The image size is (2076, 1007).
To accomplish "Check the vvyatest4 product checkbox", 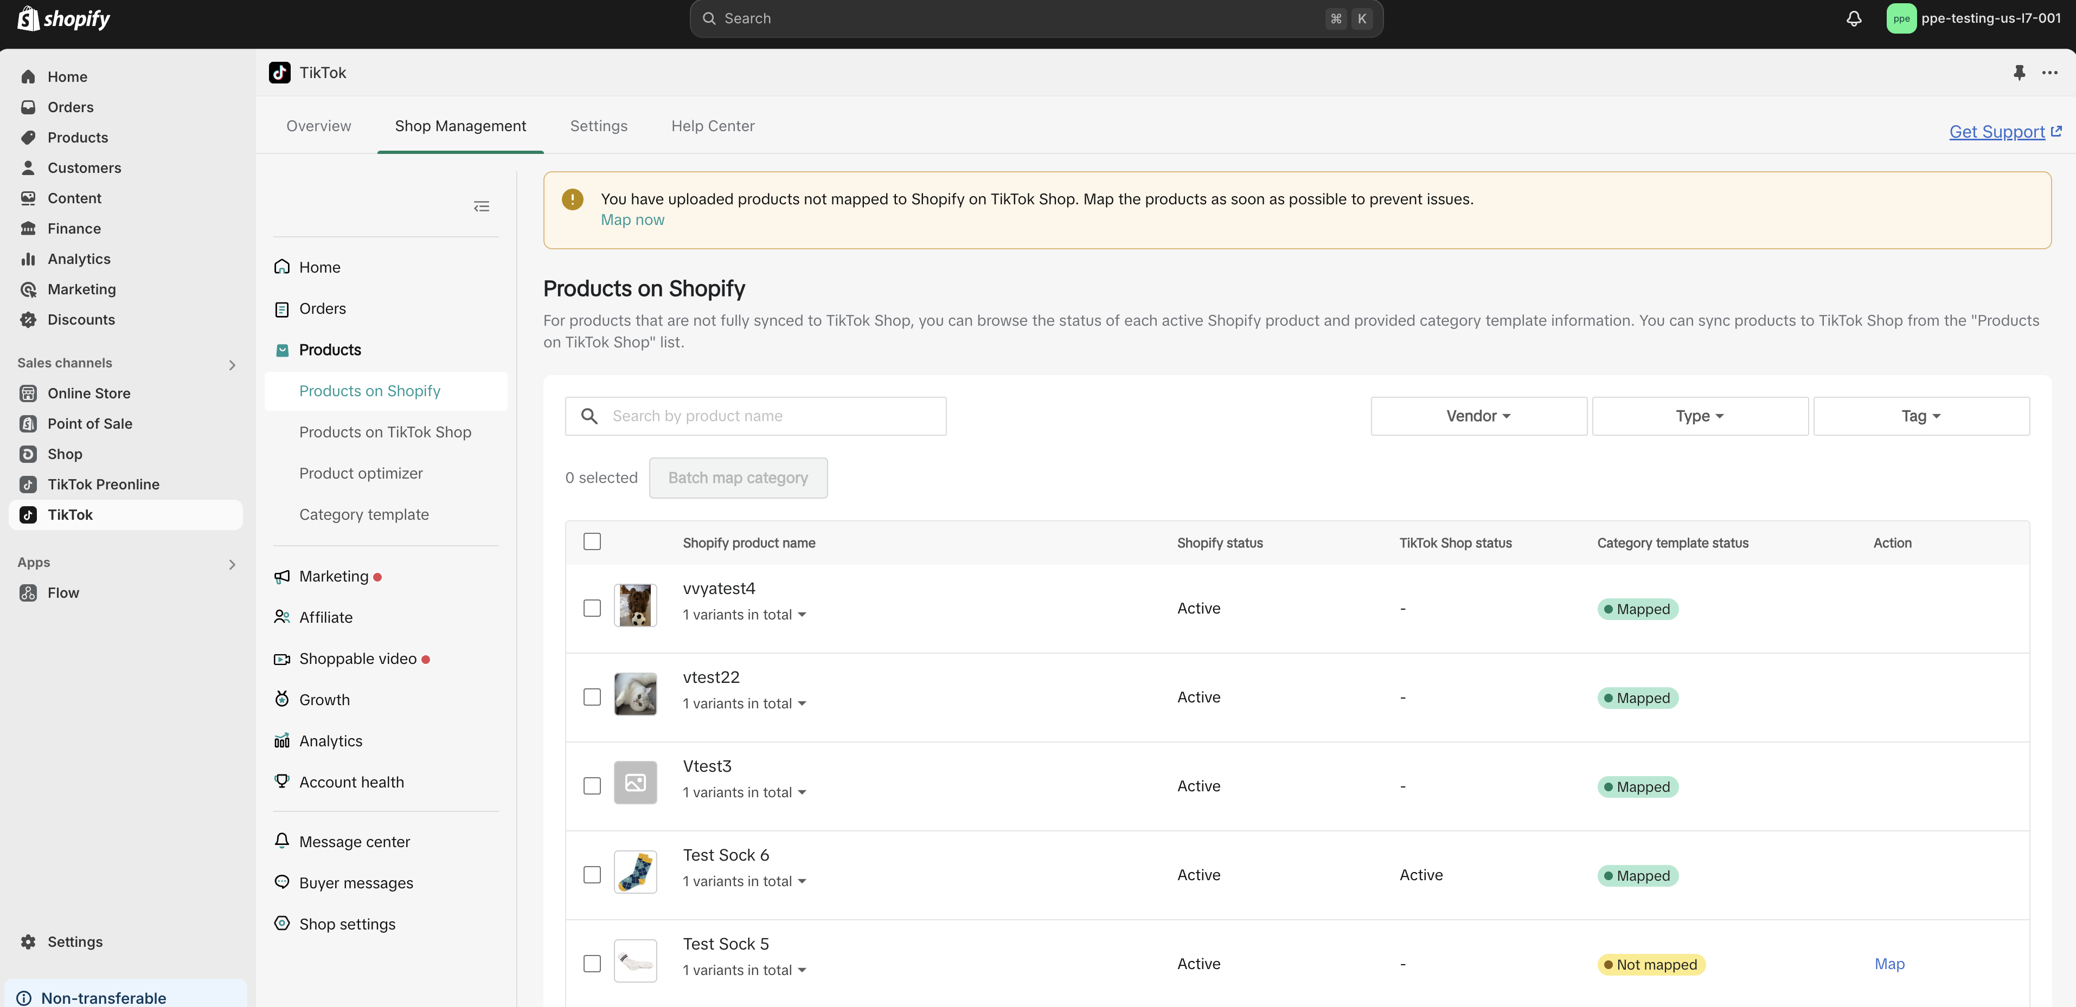I will click(592, 608).
